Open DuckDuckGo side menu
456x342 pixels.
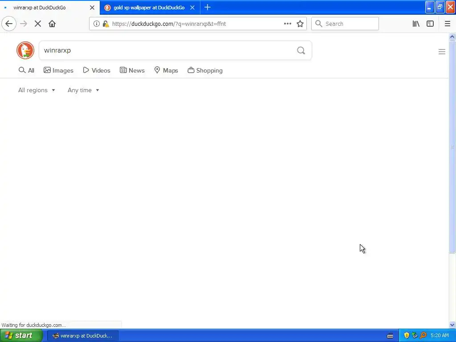click(x=442, y=52)
